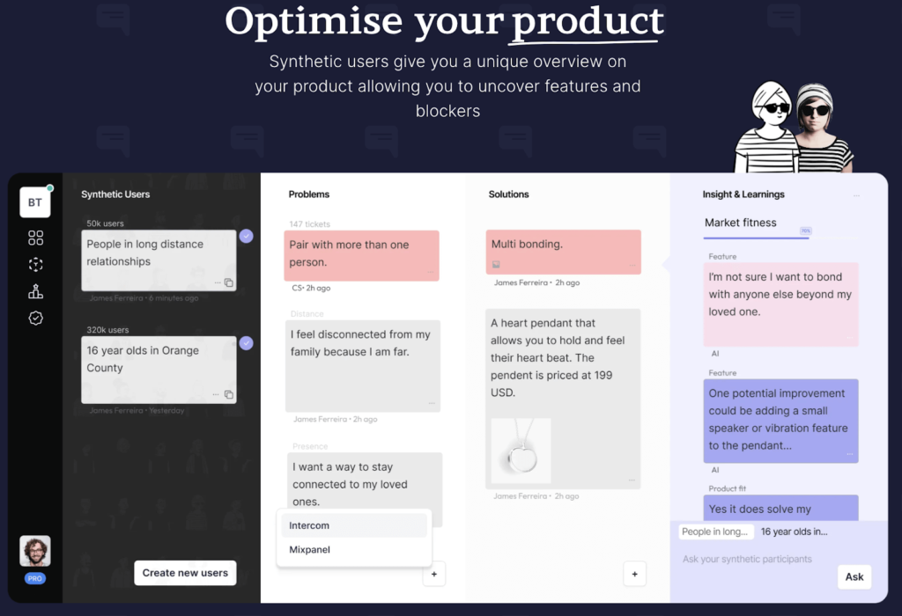Open the hierarchy podium sidebar icon

pos(35,291)
